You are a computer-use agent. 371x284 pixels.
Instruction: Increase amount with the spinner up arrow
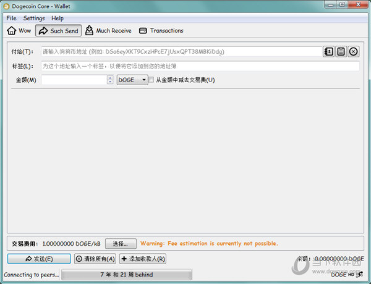[110, 78]
